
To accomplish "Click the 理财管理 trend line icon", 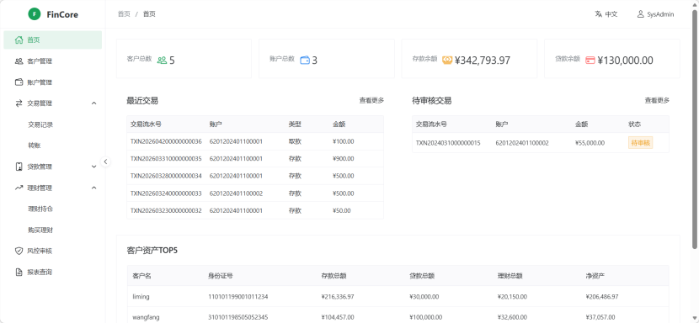I will [x=19, y=188].
